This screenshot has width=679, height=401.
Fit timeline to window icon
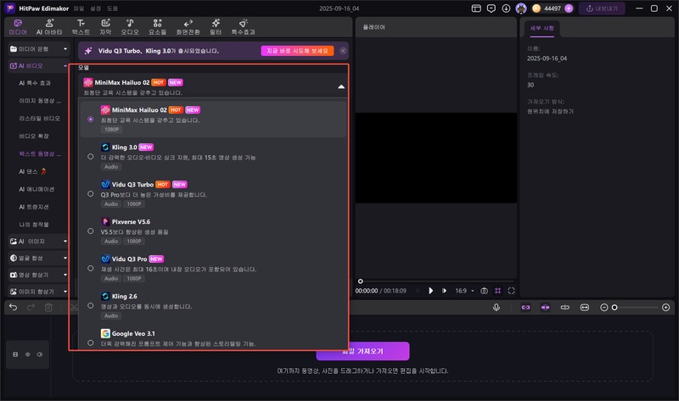pyautogui.click(x=585, y=307)
